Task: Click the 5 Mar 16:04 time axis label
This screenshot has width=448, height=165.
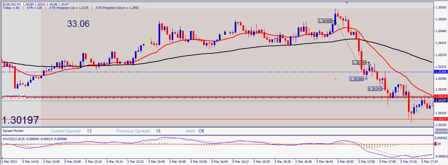Action: 220,162
